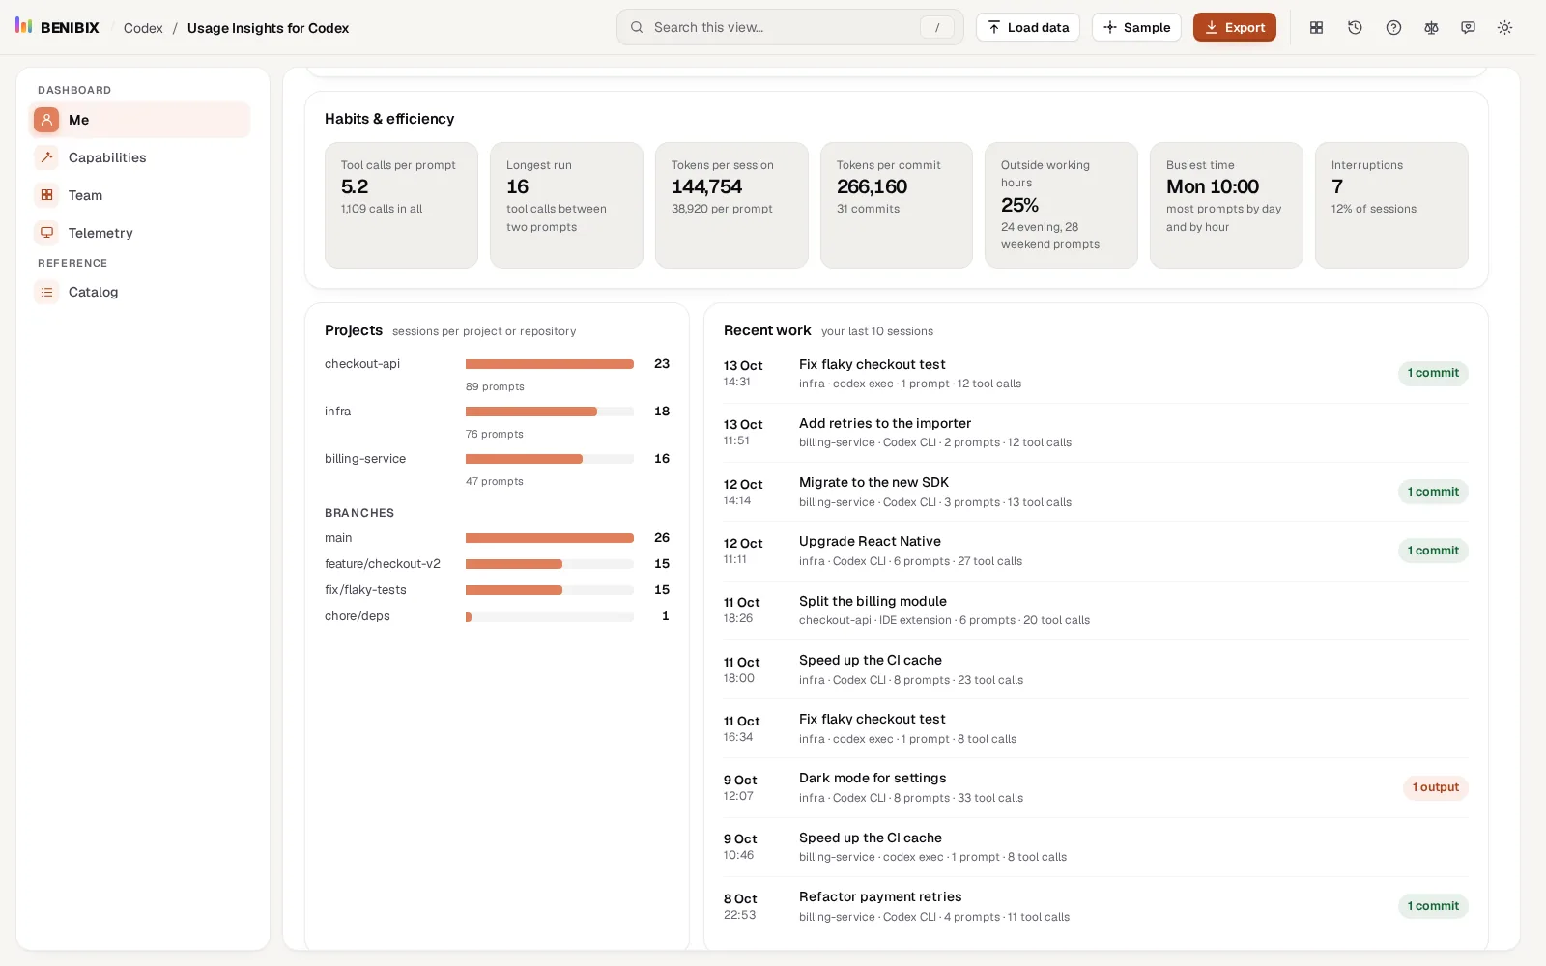Click the Benibix logo icon
The image size is (1546, 966).
point(24,26)
